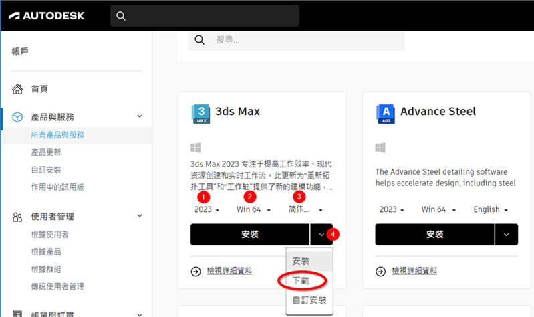The width and height of the screenshot is (534, 317).
Task: Click the Advance Steel product icon
Action: coord(386,114)
